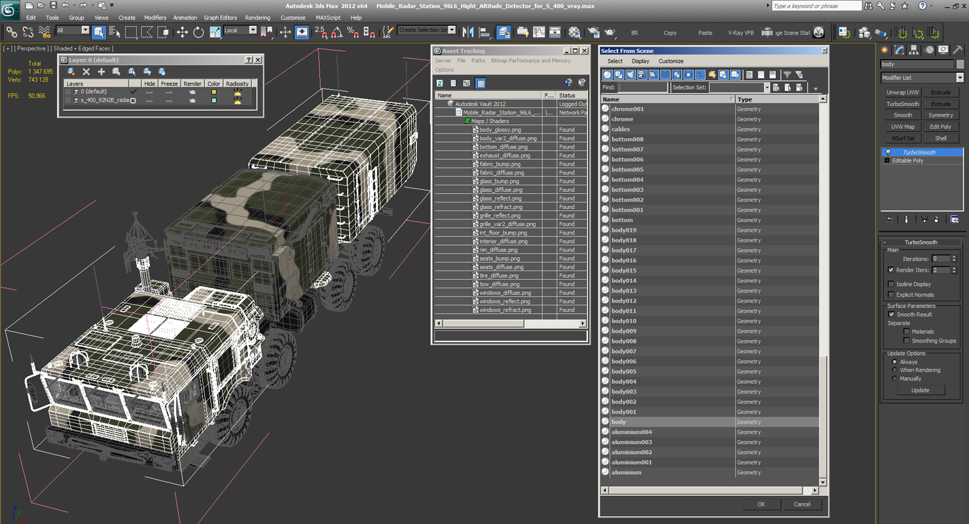969x524 pixels.
Task: Check Separate by Smoothing Groups option
Action: point(906,341)
